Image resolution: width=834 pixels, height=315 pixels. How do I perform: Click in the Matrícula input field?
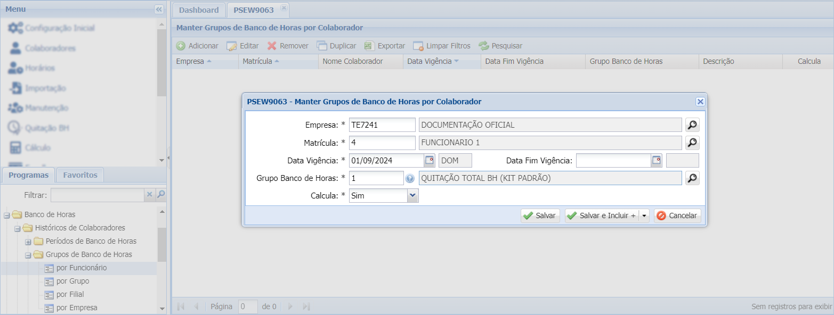tap(382, 143)
